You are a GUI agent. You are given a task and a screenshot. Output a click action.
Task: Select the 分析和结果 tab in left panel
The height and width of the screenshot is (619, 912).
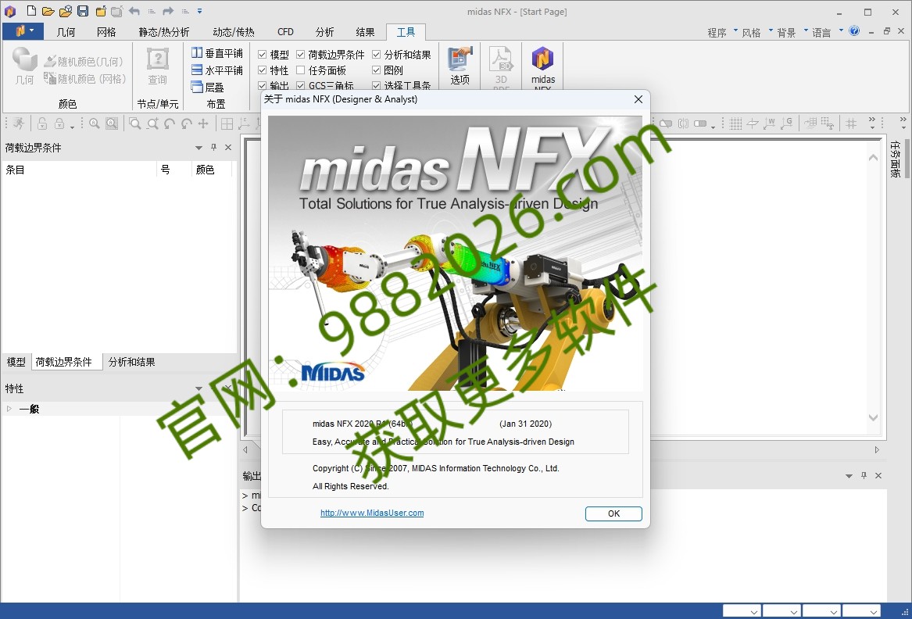[x=131, y=362]
